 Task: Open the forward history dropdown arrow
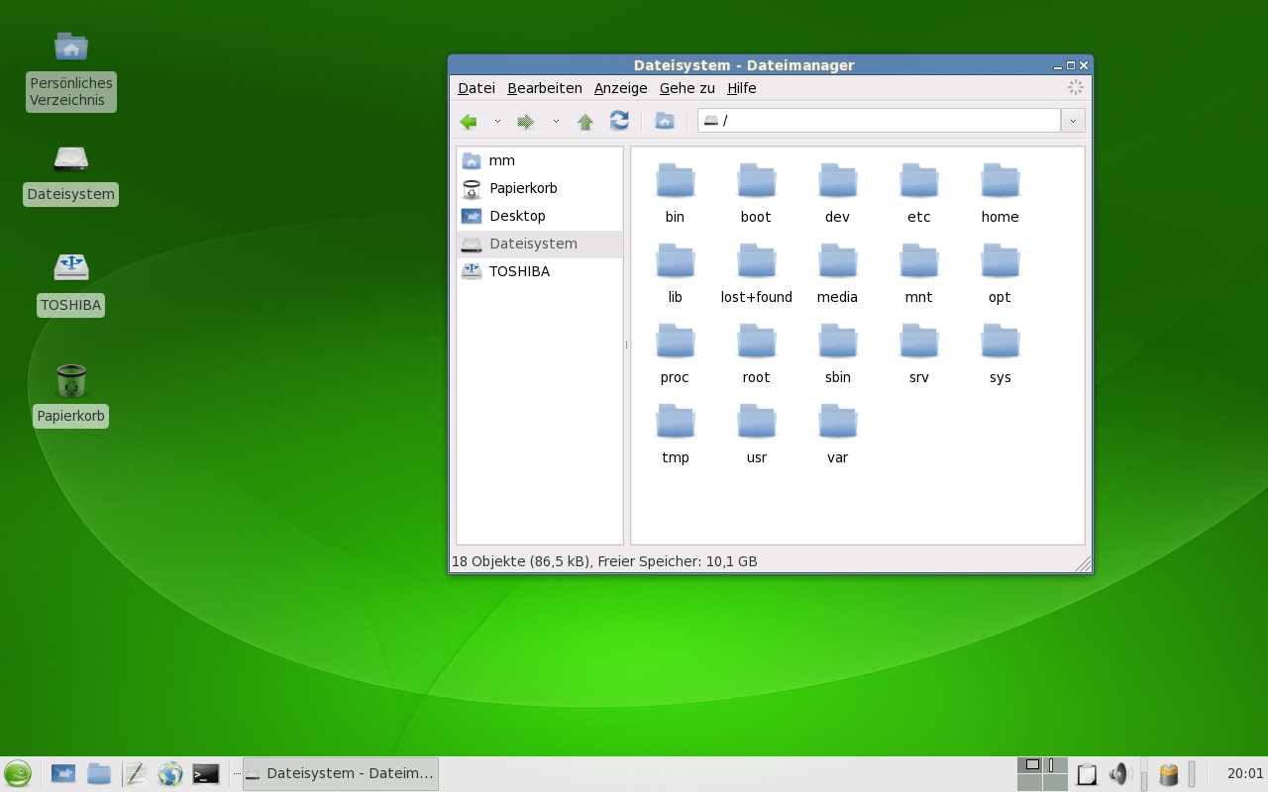(x=556, y=121)
